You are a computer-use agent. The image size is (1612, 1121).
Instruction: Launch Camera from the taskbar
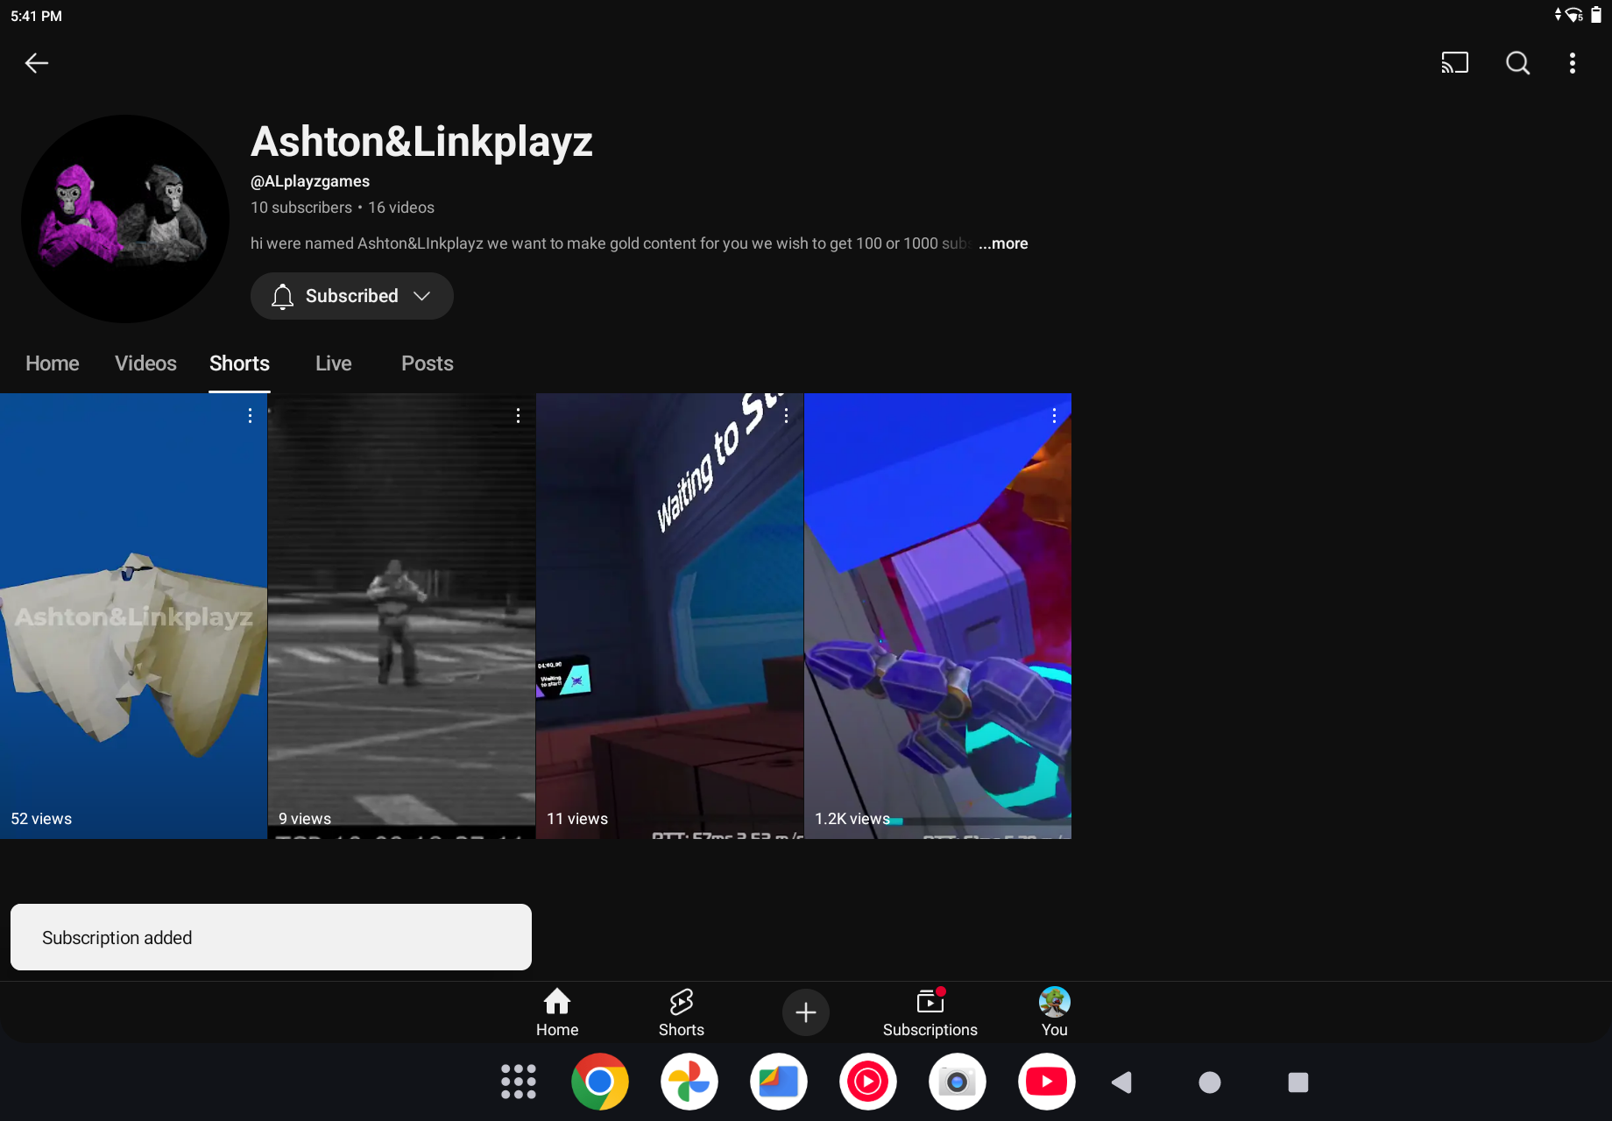coord(958,1082)
